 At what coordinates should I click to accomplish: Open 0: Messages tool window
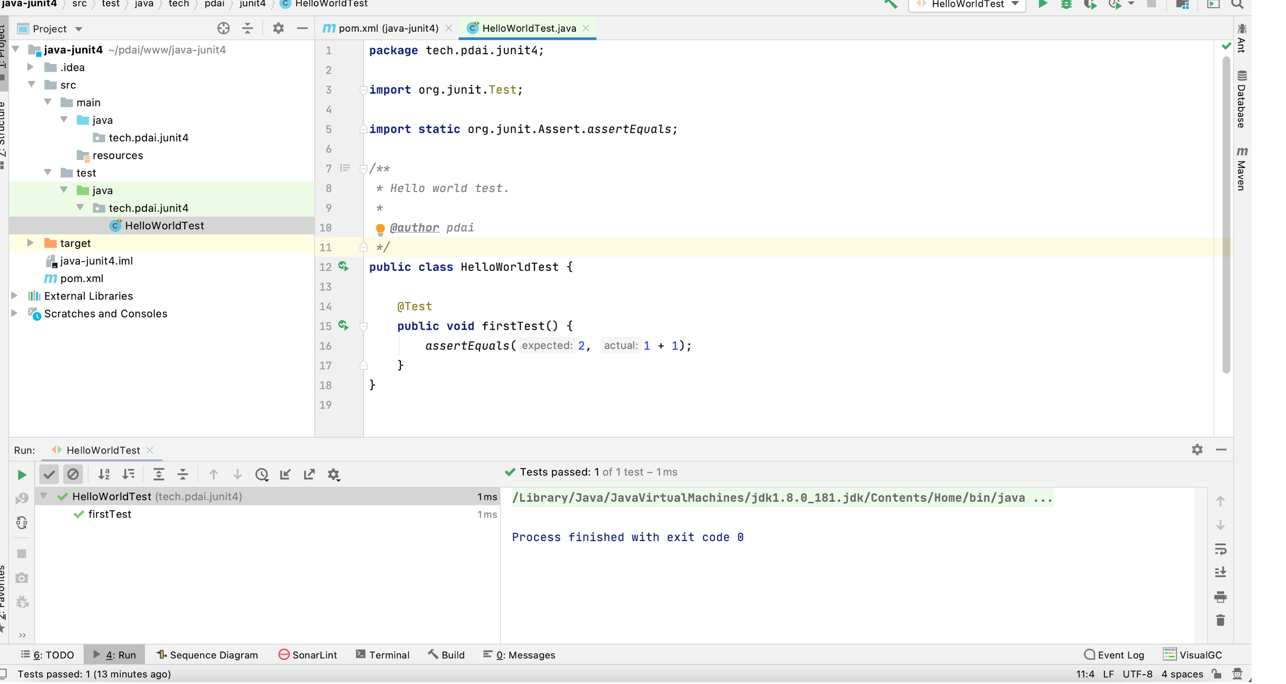tap(519, 655)
